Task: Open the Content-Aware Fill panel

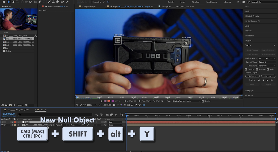Action: point(253,21)
